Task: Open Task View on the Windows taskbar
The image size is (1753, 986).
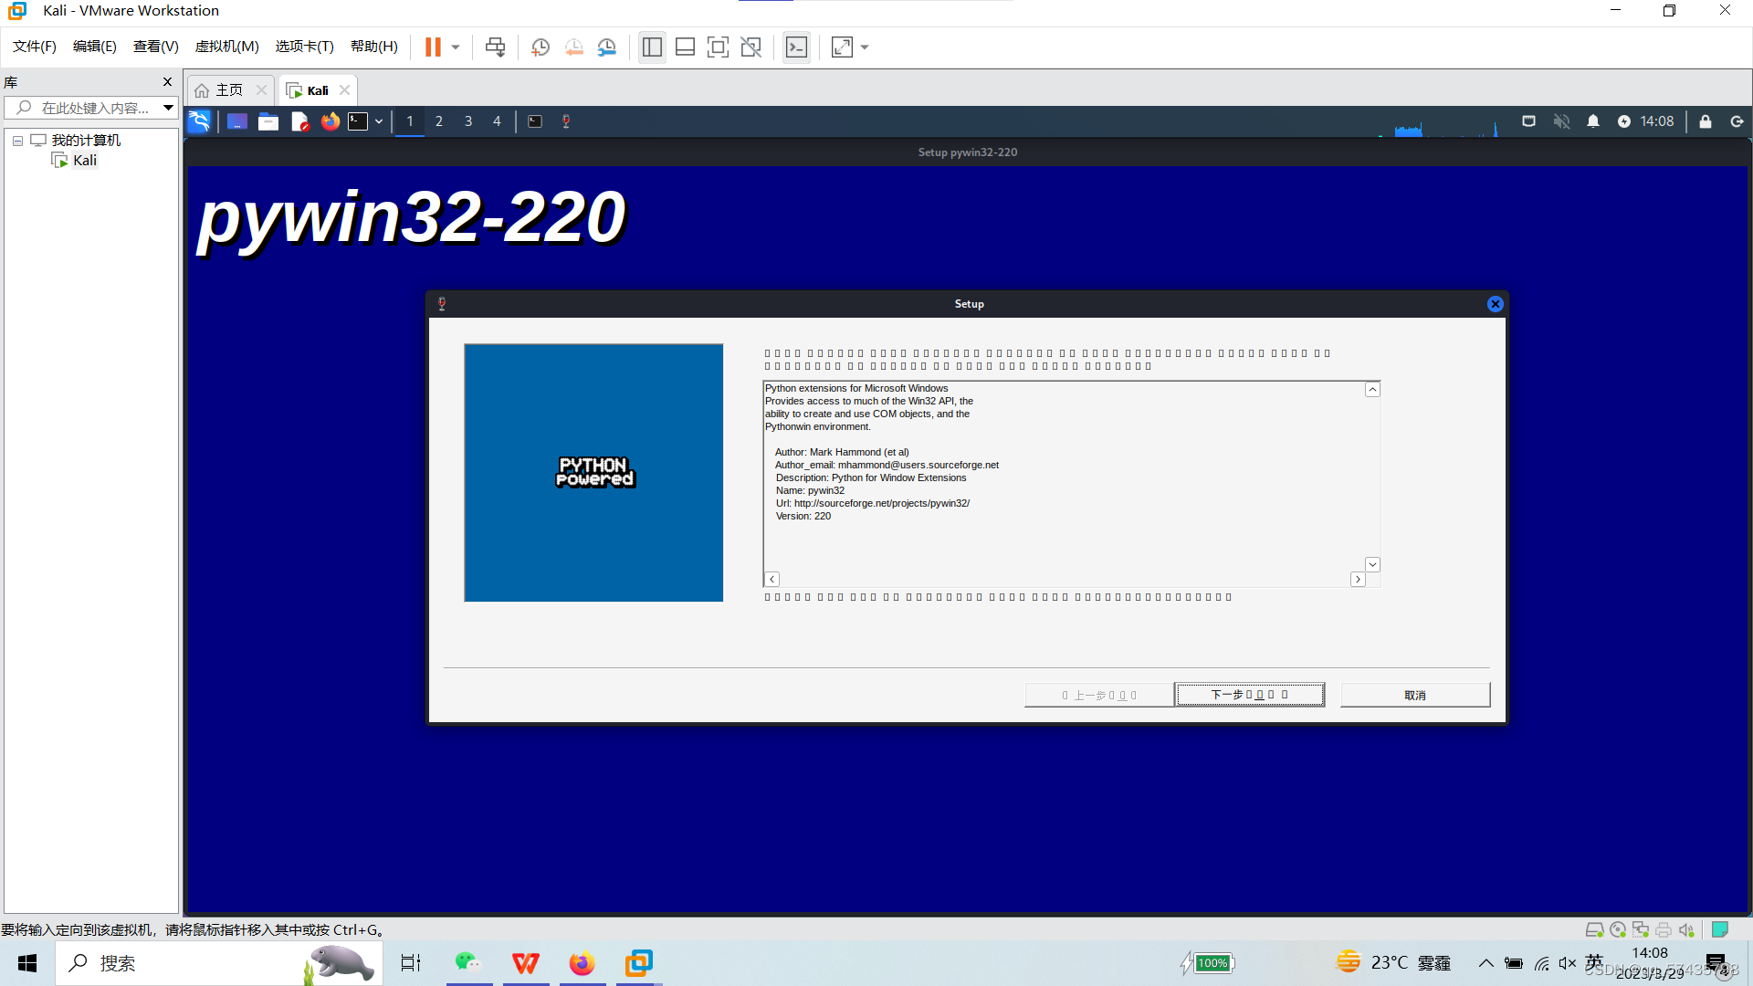Action: pyautogui.click(x=411, y=963)
